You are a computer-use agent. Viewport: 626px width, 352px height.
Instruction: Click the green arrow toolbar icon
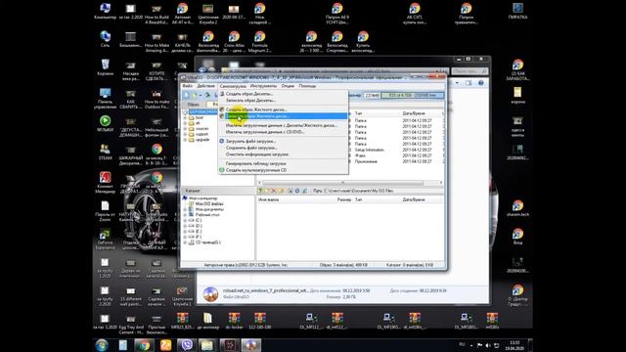207,95
